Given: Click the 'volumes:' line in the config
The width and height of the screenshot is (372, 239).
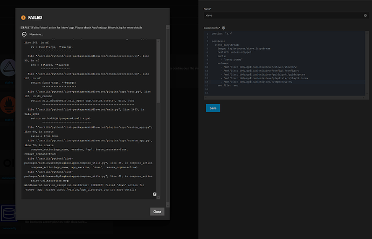Looking at the screenshot, I should tap(223, 63).
